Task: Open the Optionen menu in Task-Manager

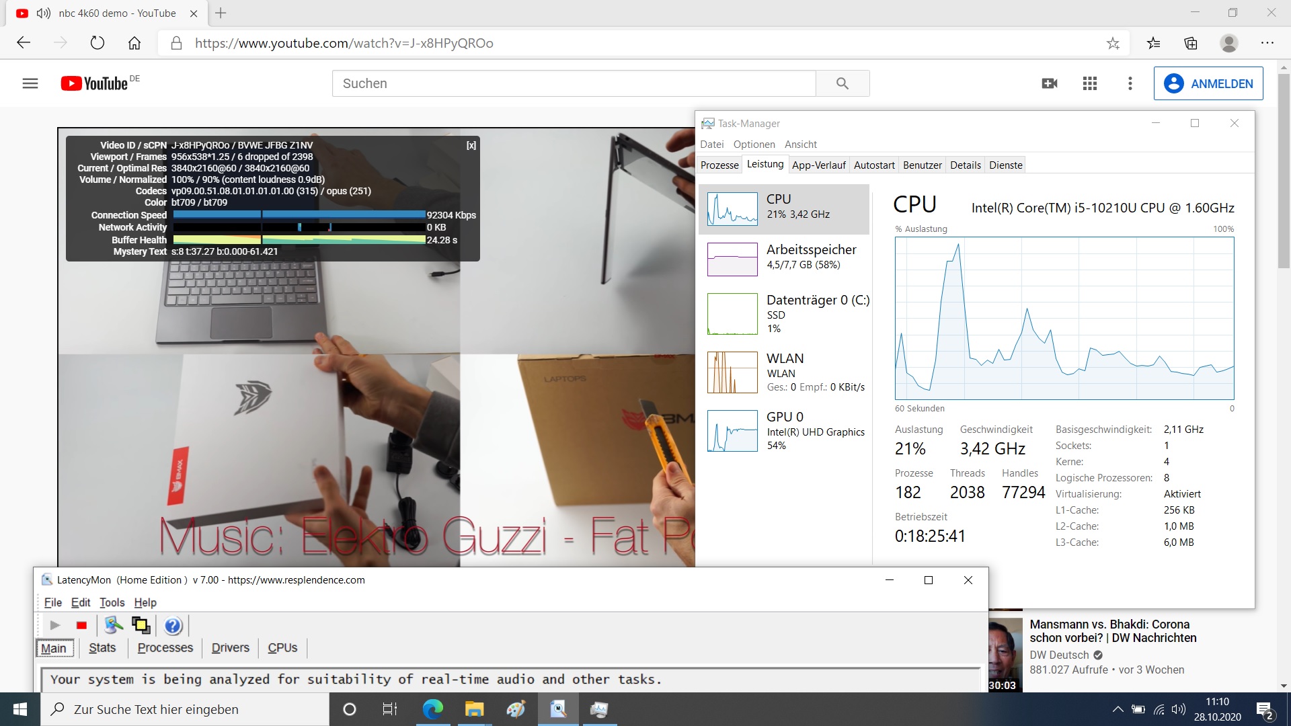Action: [x=754, y=145]
